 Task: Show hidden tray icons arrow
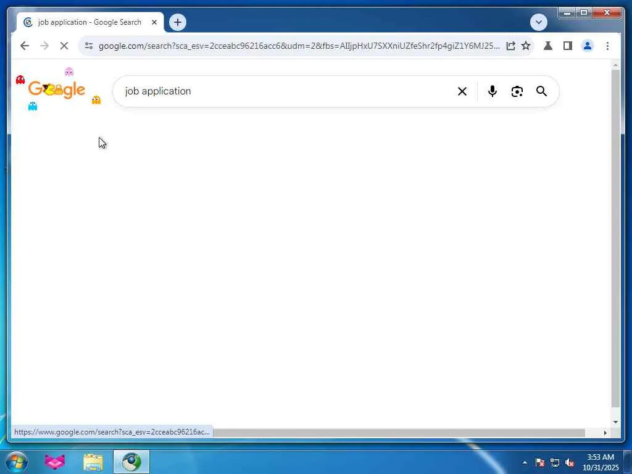pyautogui.click(x=525, y=462)
